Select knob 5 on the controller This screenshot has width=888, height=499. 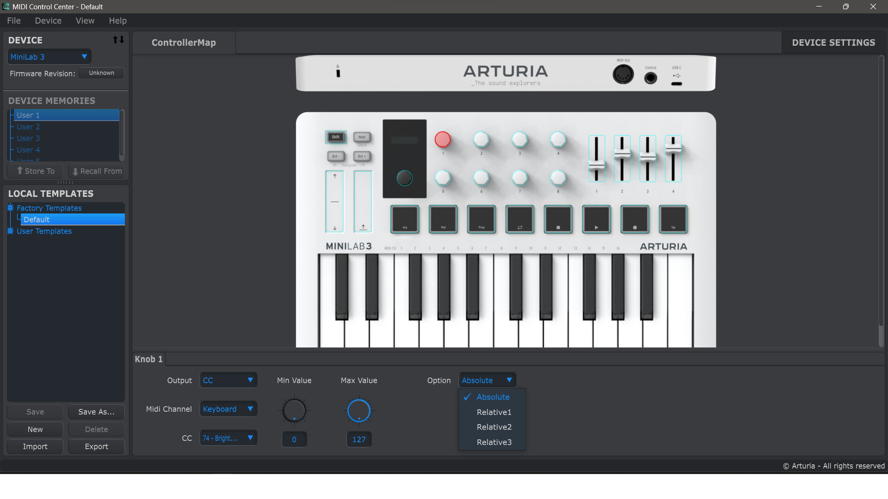pyautogui.click(x=443, y=178)
